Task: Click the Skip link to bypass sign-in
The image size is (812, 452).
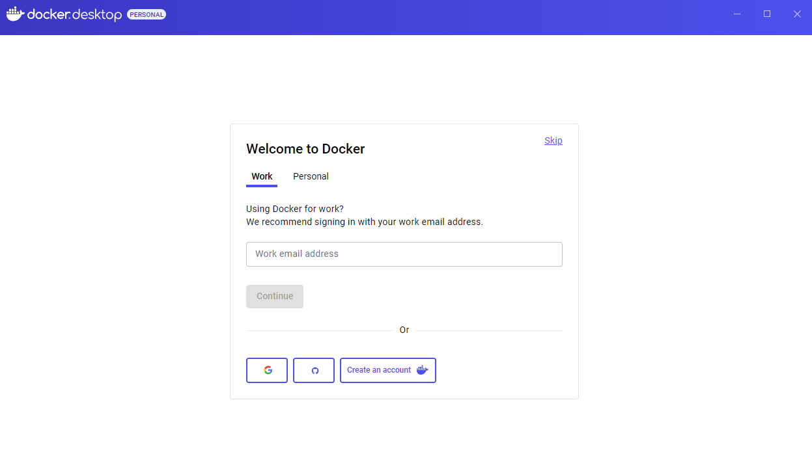Action: (553, 140)
